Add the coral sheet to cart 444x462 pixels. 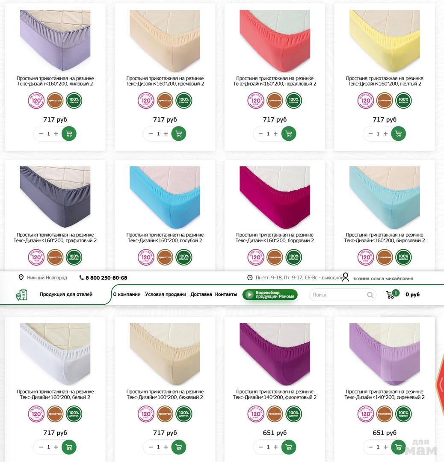pyautogui.click(x=289, y=134)
